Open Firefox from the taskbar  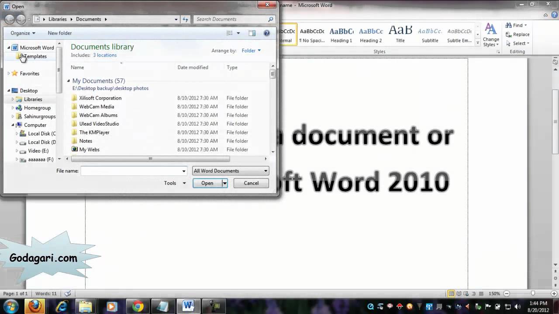point(35,306)
